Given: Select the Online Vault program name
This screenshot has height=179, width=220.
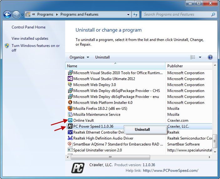Looking at the screenshot, I should [83, 120].
